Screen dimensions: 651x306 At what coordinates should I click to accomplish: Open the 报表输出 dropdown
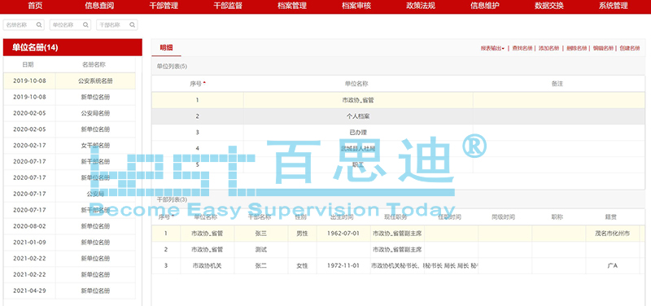click(493, 48)
